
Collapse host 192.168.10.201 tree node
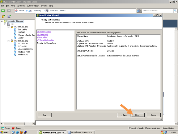(8, 27)
